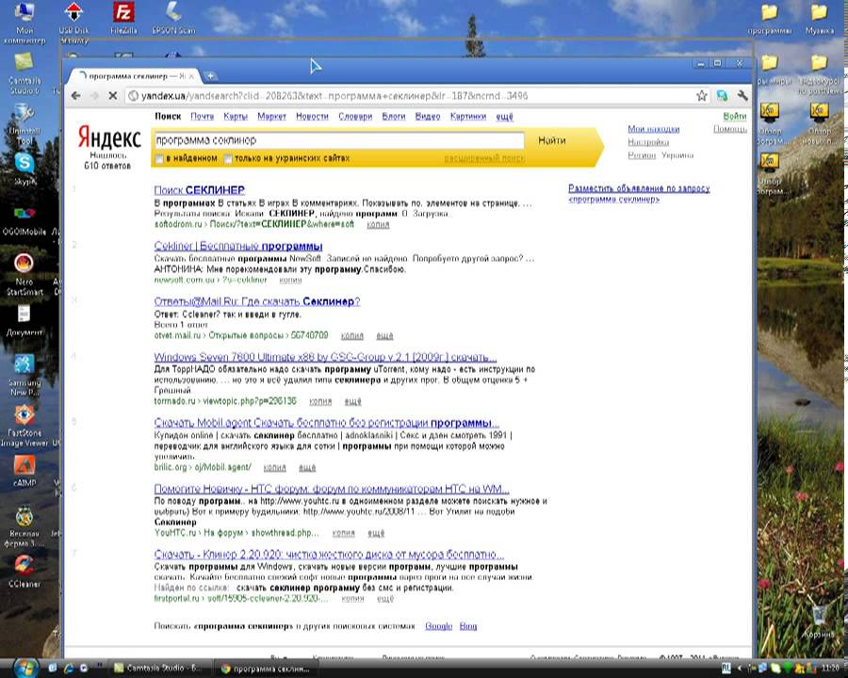Viewport: 848px width, 678px height.
Task: Expand 'ещё' under brilic.org result
Action: 306,467
